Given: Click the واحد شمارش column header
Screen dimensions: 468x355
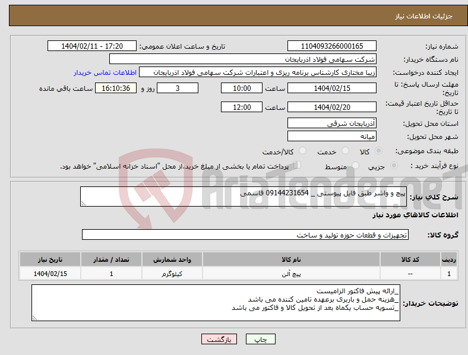Looking at the screenshot, I should tap(172, 259).
